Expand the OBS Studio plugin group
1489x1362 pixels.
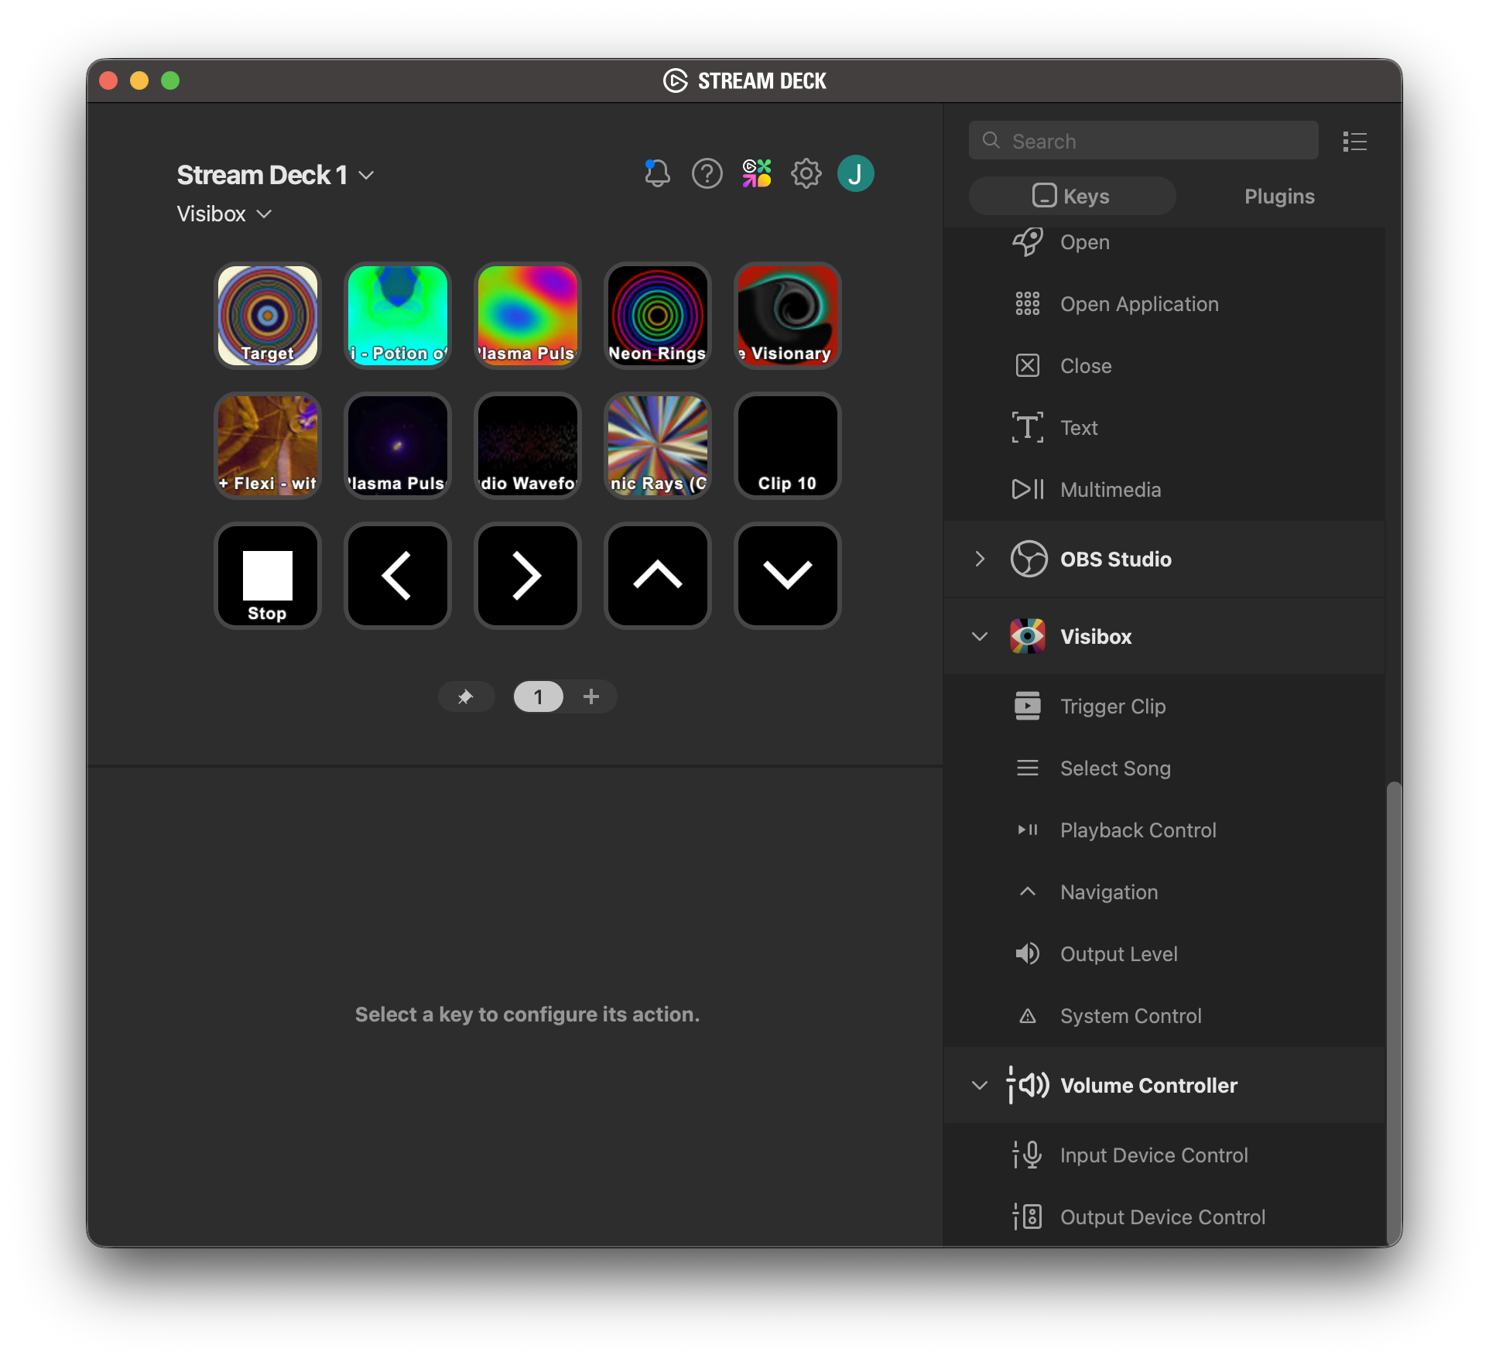pos(979,559)
